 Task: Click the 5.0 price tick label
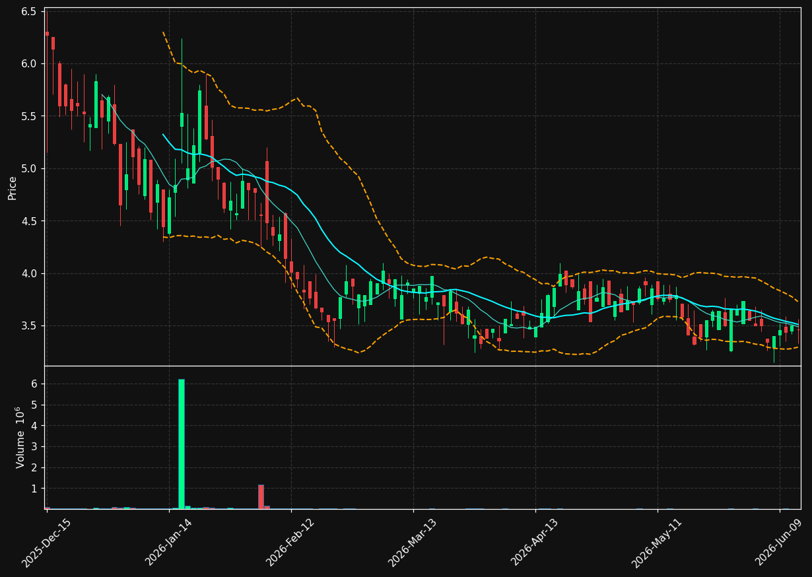(x=28, y=169)
